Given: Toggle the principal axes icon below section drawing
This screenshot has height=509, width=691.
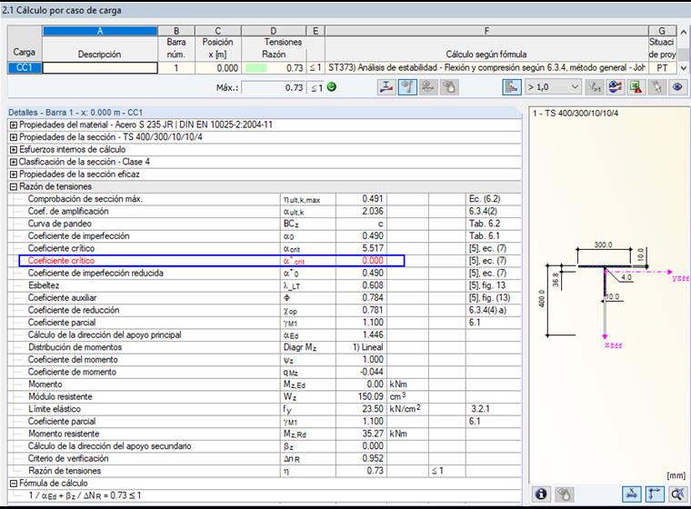Looking at the screenshot, I should coord(655,494).
